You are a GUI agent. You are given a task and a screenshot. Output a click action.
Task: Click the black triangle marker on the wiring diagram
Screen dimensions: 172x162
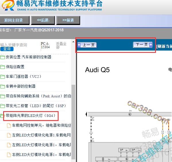(86, 114)
